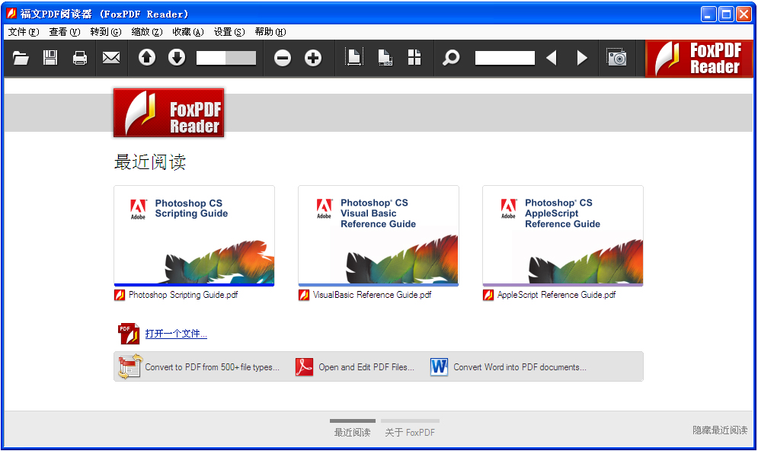The width and height of the screenshot is (758, 451).
Task: Click the large FoxPDF Reader banner logo
Action: (x=168, y=113)
